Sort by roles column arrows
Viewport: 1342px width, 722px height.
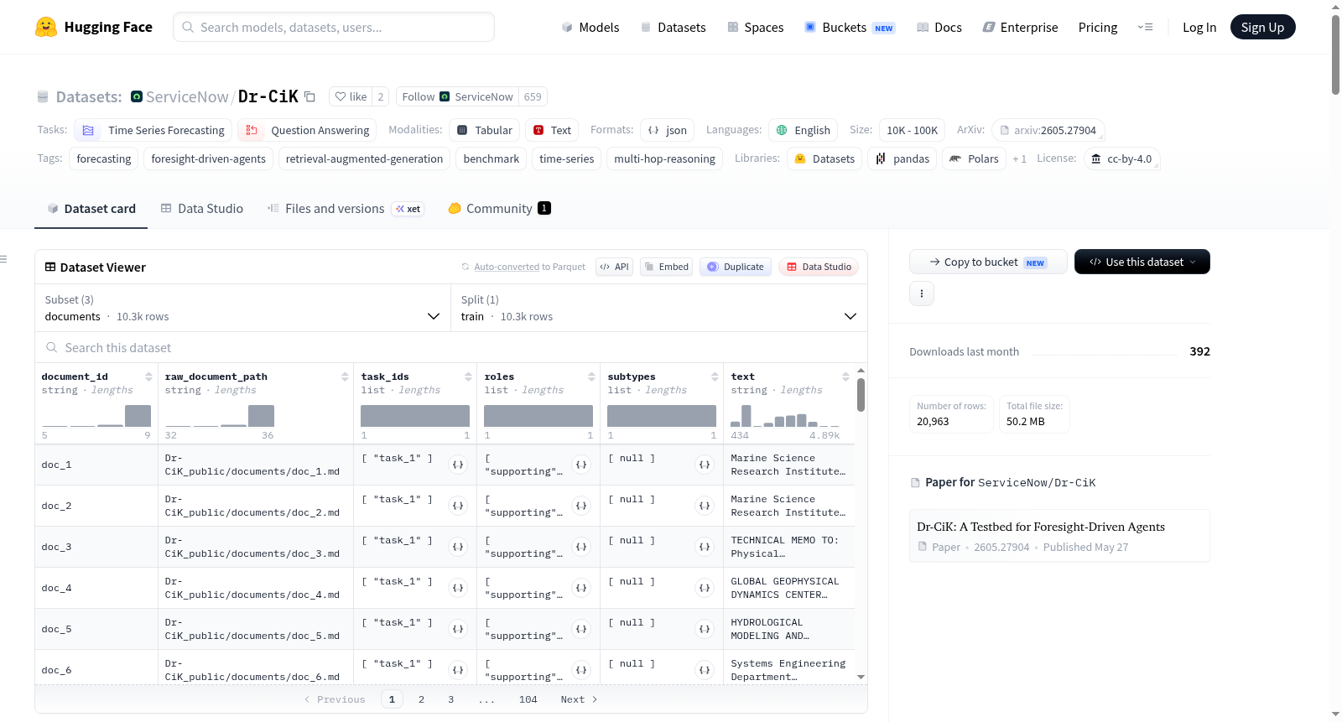[591, 377]
